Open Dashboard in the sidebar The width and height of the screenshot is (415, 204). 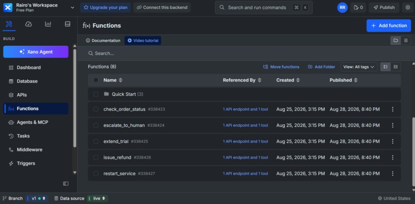[x=36, y=67]
